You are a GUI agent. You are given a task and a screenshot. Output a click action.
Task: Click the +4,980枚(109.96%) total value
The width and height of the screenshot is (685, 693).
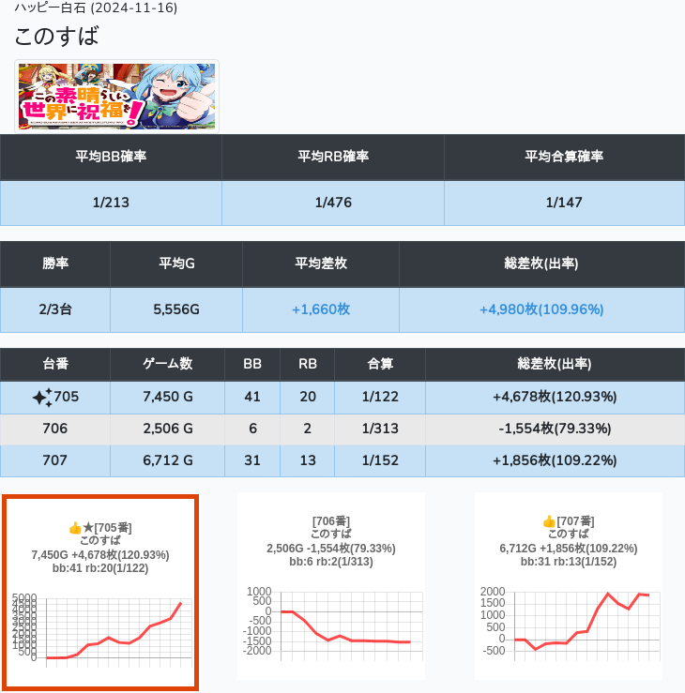point(540,309)
